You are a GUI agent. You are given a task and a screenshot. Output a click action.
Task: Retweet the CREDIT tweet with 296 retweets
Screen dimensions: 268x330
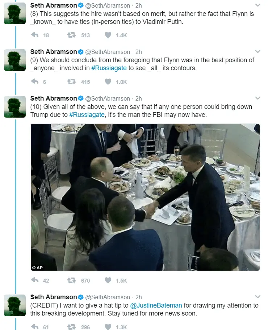coord(72,327)
